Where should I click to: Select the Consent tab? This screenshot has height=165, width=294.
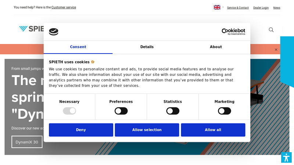78,47
